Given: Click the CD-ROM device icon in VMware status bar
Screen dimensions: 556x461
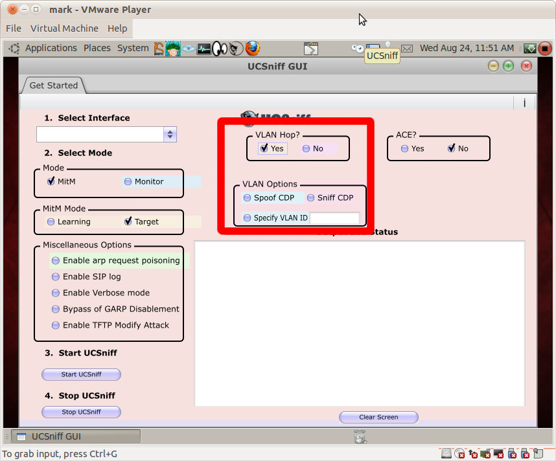Looking at the screenshot, I should point(459,454).
